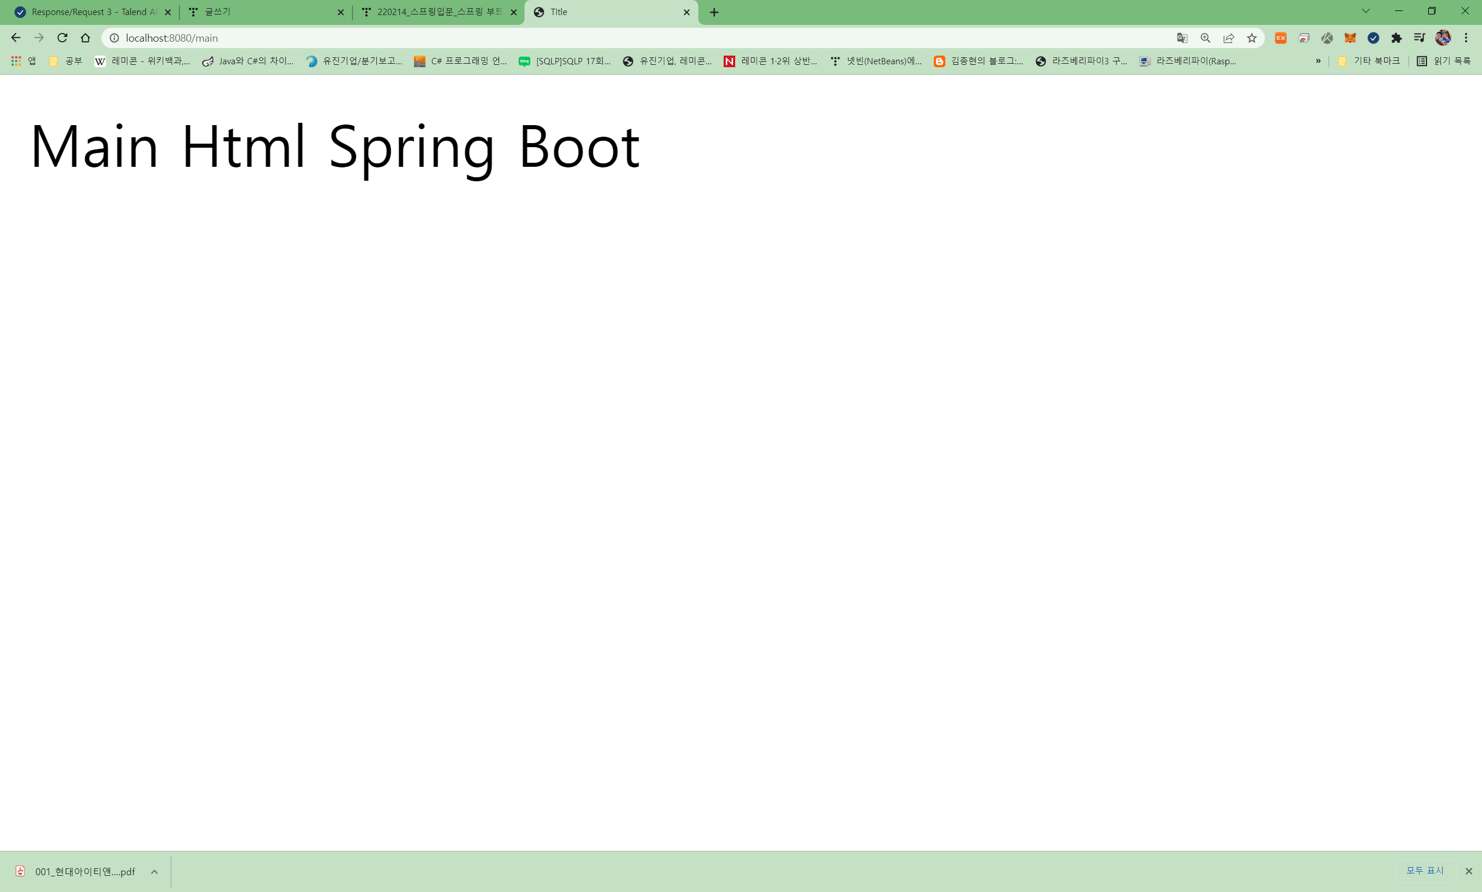Open a new tab with plus button
The image size is (1482, 892).
[714, 12]
